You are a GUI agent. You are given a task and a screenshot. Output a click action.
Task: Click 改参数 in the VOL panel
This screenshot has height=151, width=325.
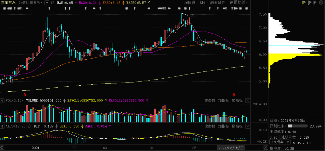210,100
